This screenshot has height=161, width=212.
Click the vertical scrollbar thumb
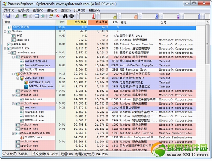tap(207, 44)
